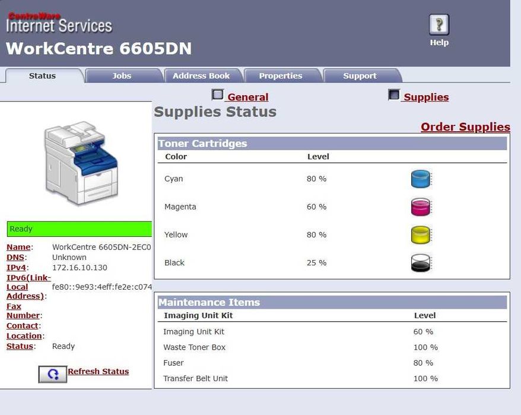
Task: Open the Address Book tab
Action: (x=201, y=76)
